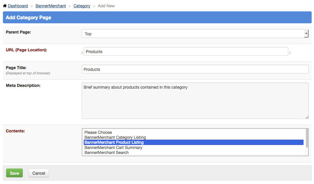Open the Parent Page dropdown
The image size is (314, 184).
(x=195, y=34)
